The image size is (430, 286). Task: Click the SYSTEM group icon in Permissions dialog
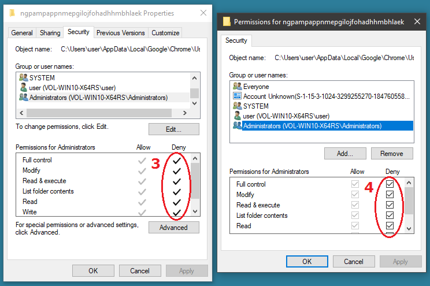coord(237,106)
